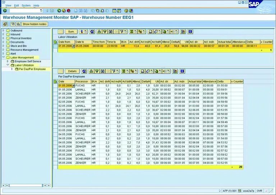276x195 pixels.
Task: Click Find binoculars icon in Labor Utilization toolbar
Action: pos(111,31)
